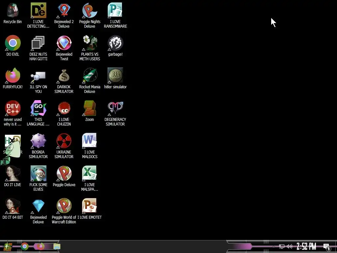Image resolution: width=337 pixels, height=253 pixels.
Task: Show hidden system tray icons
Action: coord(273,246)
